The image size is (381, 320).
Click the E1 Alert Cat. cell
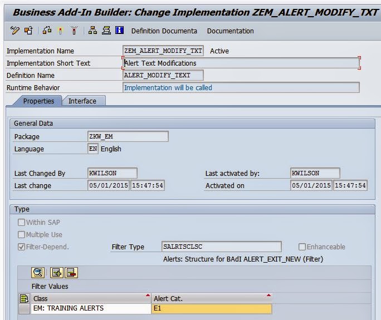click(x=212, y=308)
